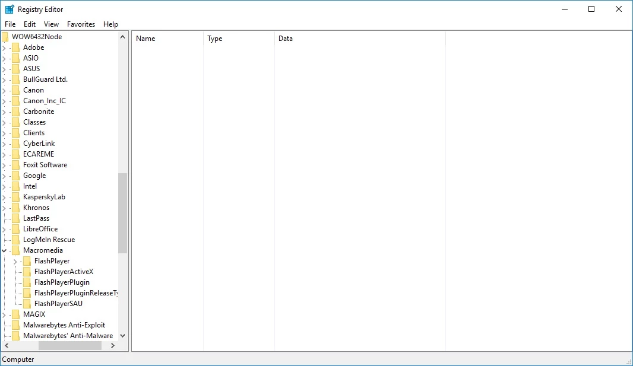
Task: Click the FlashPlayerSAU folder icon
Action: tap(27, 304)
